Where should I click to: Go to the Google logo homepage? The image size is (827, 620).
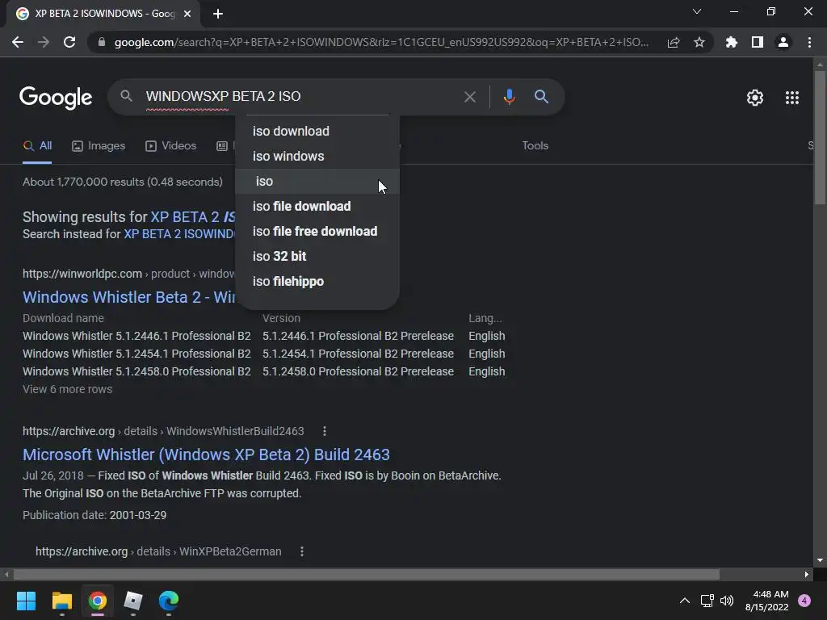(56, 98)
